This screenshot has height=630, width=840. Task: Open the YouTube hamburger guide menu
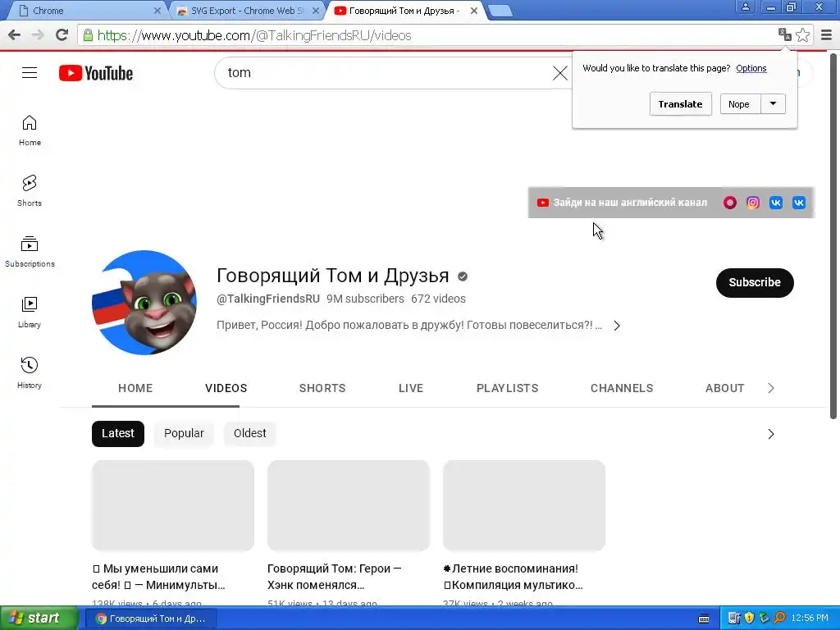[x=30, y=73]
